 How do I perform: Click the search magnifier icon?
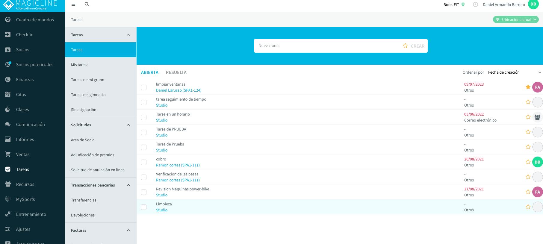87,4
